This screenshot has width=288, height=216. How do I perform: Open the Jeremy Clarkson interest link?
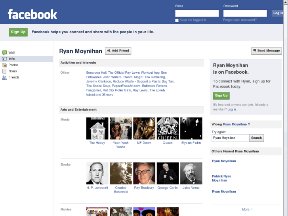99,81
